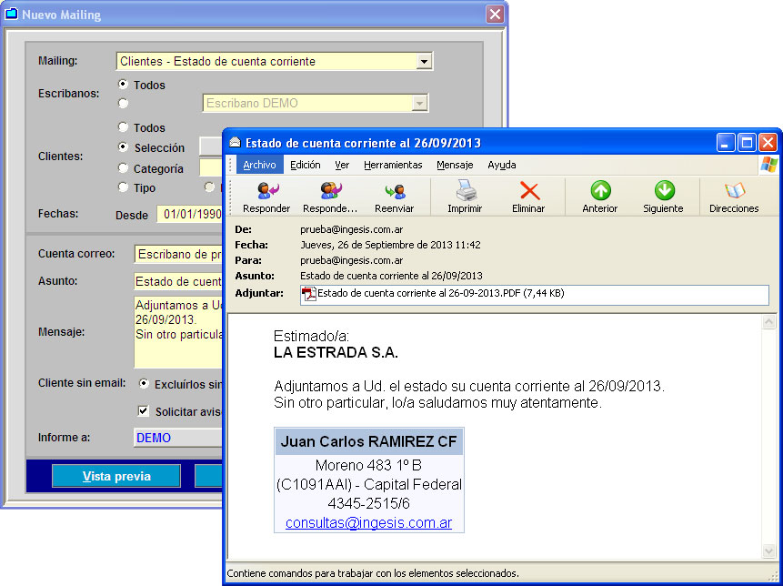Select Todos radio for Escribanos
This screenshot has height=586, width=783.
[123, 85]
